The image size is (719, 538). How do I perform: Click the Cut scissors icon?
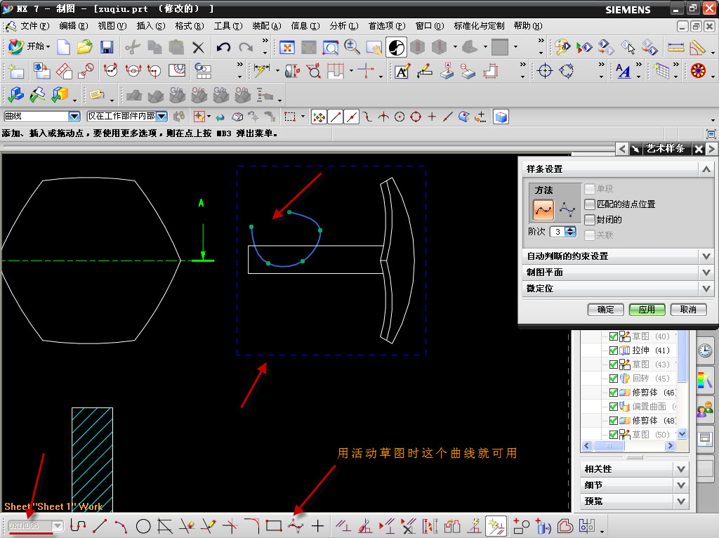tap(132, 47)
